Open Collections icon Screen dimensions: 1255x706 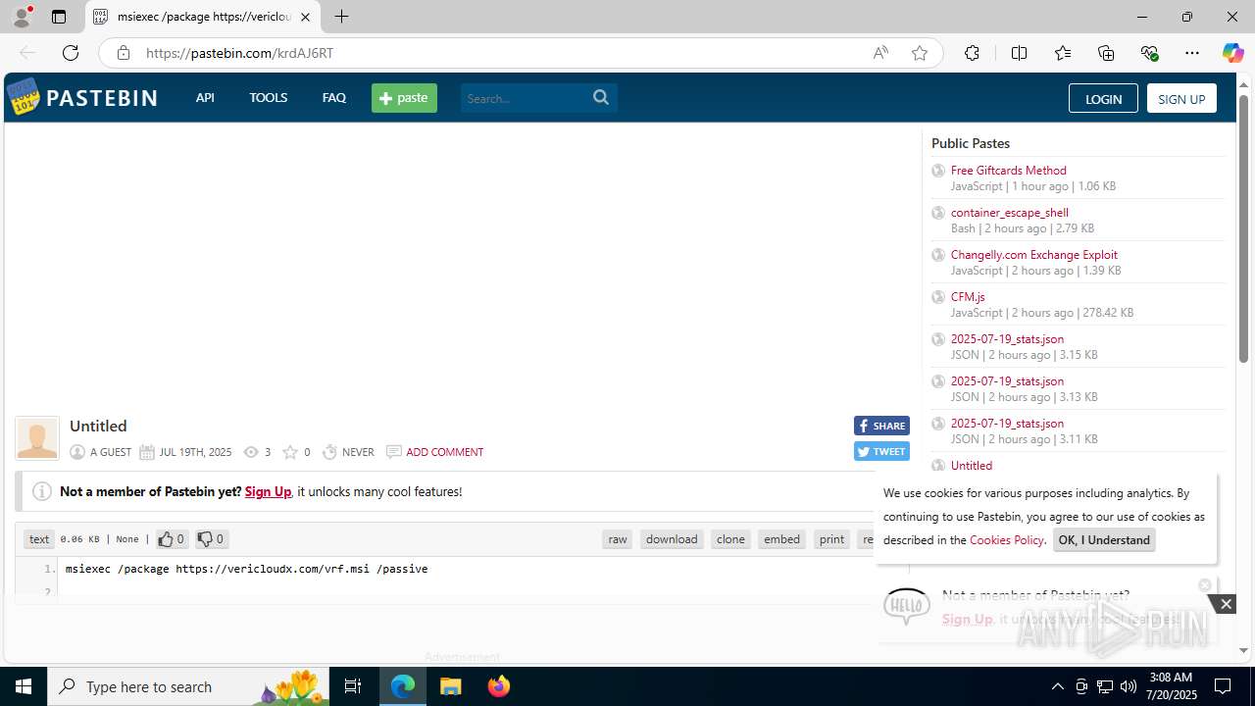click(x=1106, y=53)
